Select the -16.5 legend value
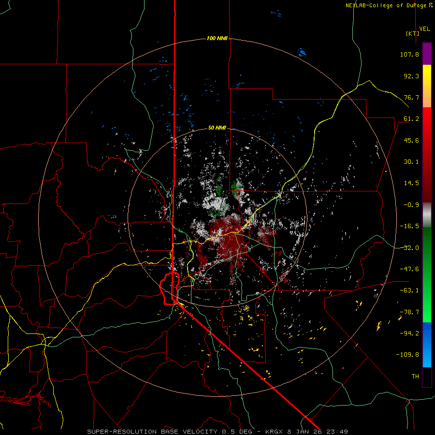435x435 pixels. pos(409,226)
